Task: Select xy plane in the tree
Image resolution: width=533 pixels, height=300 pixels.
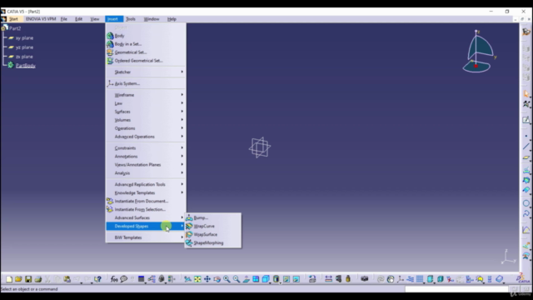Action: (x=24, y=38)
